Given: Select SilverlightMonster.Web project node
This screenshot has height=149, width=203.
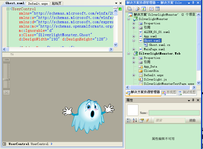Looking at the screenshot, I should tap(159, 53).
